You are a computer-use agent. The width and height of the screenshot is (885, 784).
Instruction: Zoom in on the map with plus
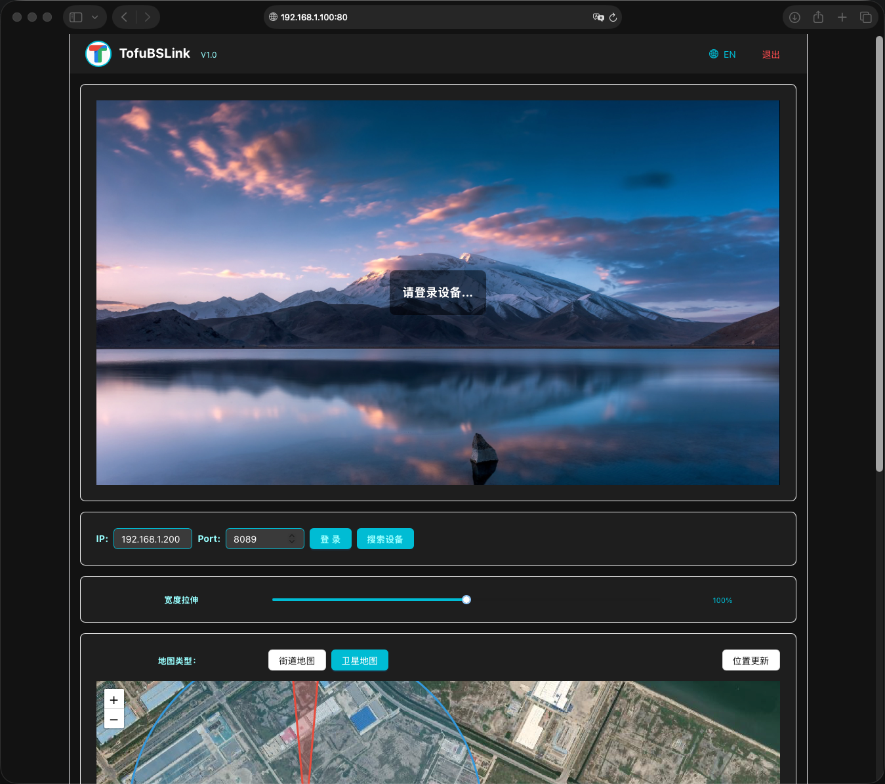pos(114,699)
